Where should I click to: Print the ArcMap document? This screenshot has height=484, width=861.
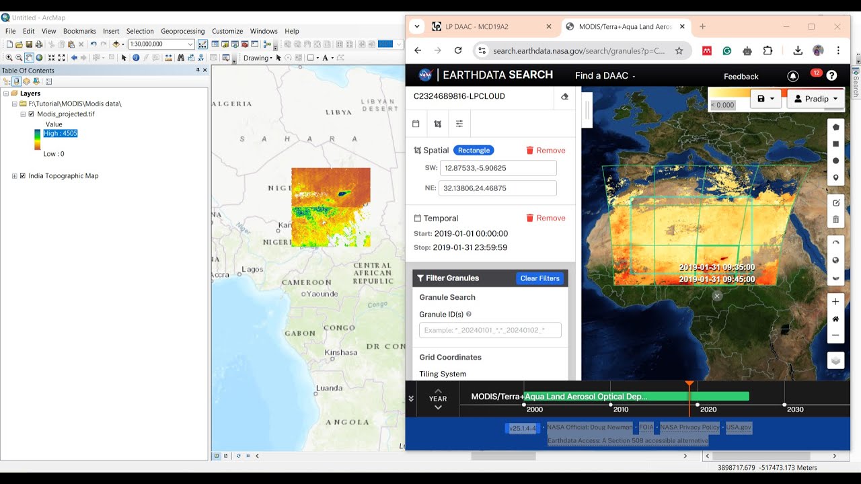(x=38, y=44)
